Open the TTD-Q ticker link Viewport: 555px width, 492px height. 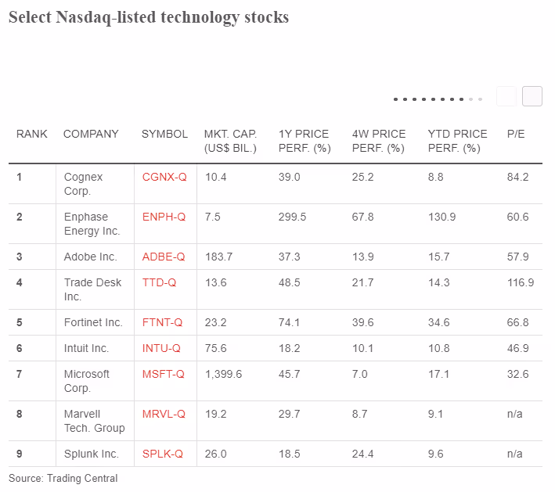(159, 282)
